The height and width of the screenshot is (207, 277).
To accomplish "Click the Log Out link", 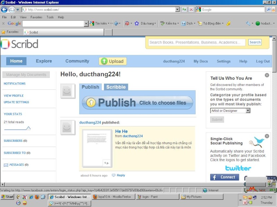I will [x=263, y=61].
